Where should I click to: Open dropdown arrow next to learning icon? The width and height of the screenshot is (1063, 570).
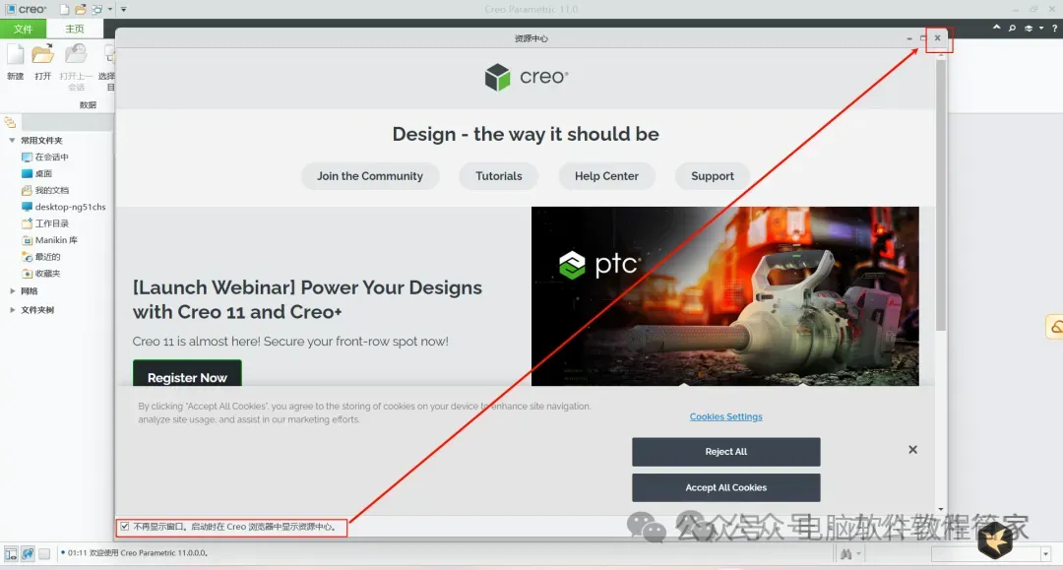[1041, 28]
